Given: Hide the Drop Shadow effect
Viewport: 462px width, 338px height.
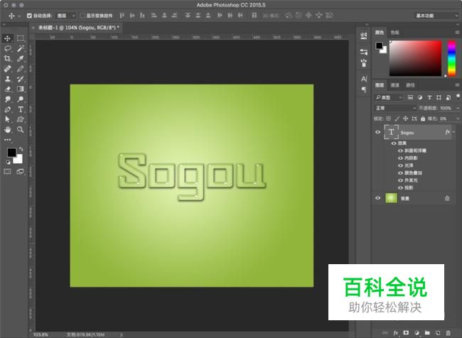Looking at the screenshot, I should (400, 187).
